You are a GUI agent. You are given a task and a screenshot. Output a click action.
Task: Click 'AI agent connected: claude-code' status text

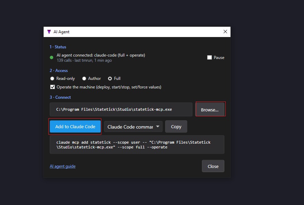pyautogui.click(x=101, y=55)
